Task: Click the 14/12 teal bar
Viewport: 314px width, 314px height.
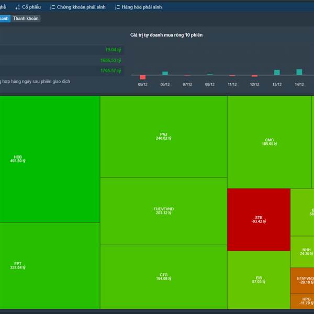Action: (299, 72)
